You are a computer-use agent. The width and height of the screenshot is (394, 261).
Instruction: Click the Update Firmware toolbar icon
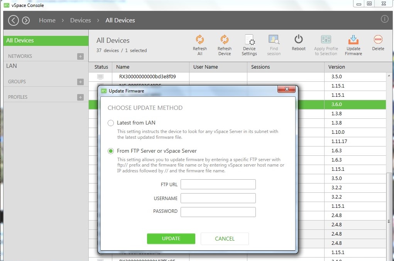pyautogui.click(x=353, y=40)
